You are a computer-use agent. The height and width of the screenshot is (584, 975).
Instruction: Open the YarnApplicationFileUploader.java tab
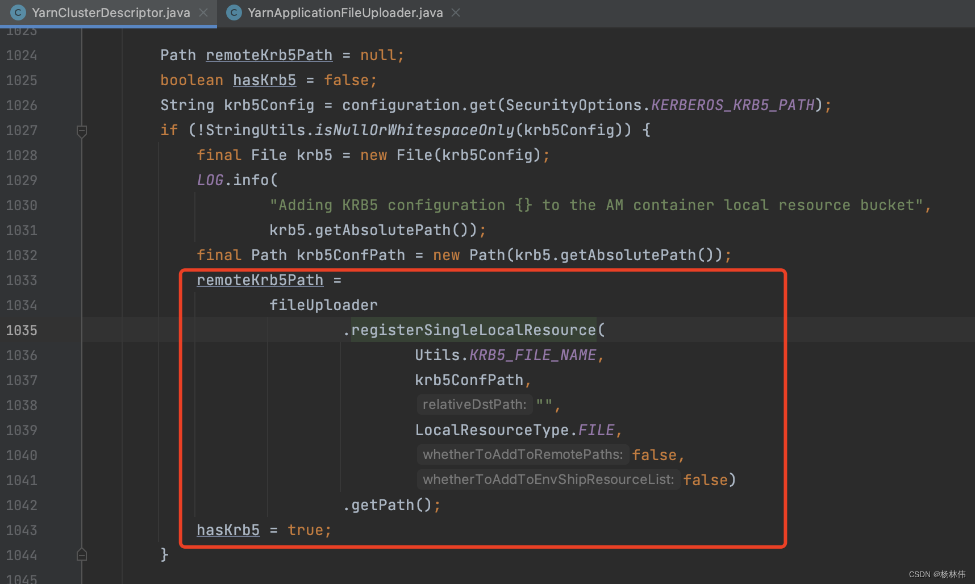click(345, 12)
